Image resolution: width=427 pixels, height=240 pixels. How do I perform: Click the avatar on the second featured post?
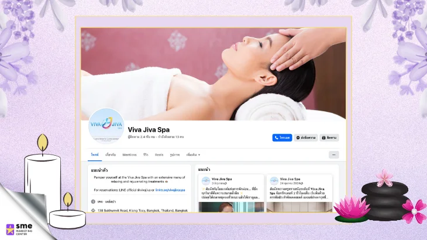point(274,181)
